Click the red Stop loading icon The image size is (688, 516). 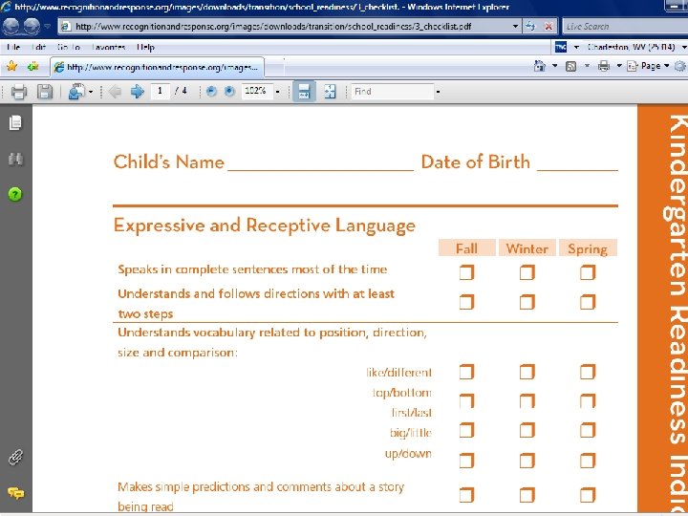548,27
